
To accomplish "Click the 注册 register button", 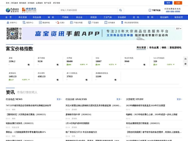I will click(x=178, y=3).
